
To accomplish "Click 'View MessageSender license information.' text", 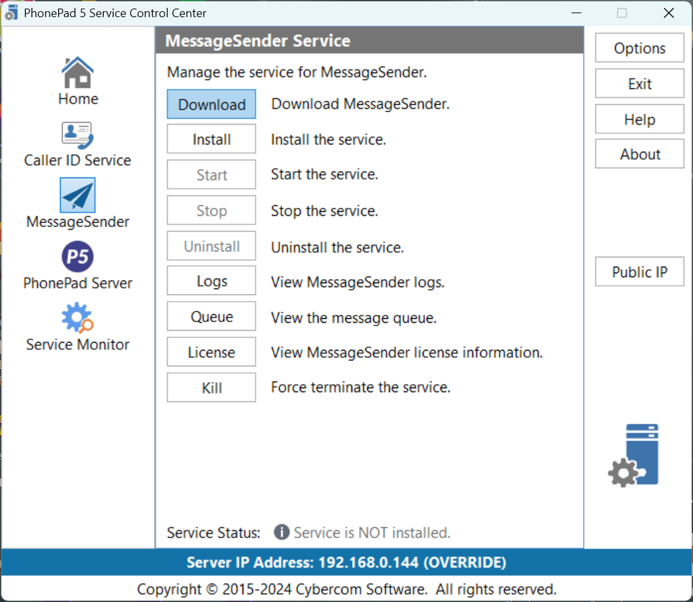I will (406, 352).
